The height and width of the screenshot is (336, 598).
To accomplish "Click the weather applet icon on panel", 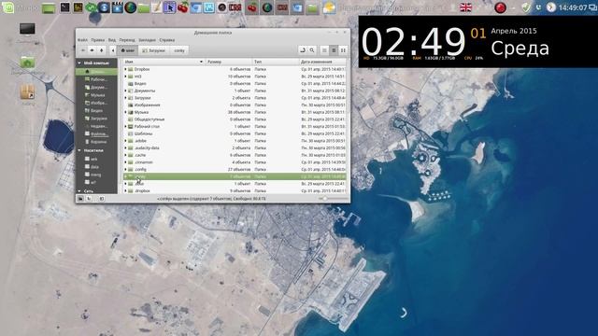I will point(329,7).
